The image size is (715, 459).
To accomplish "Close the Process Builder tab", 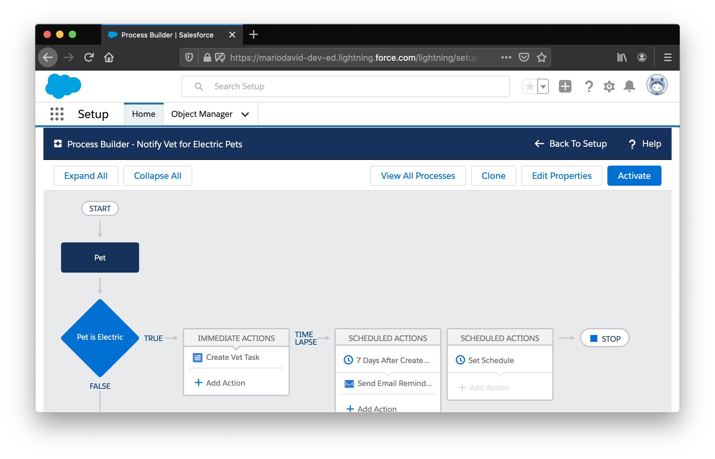I will tap(232, 35).
